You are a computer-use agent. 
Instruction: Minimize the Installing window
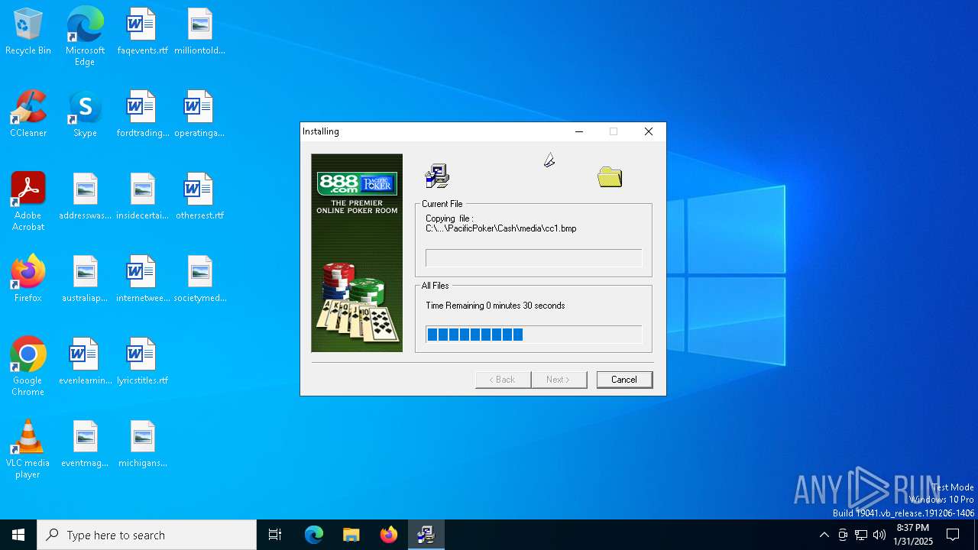pos(579,131)
